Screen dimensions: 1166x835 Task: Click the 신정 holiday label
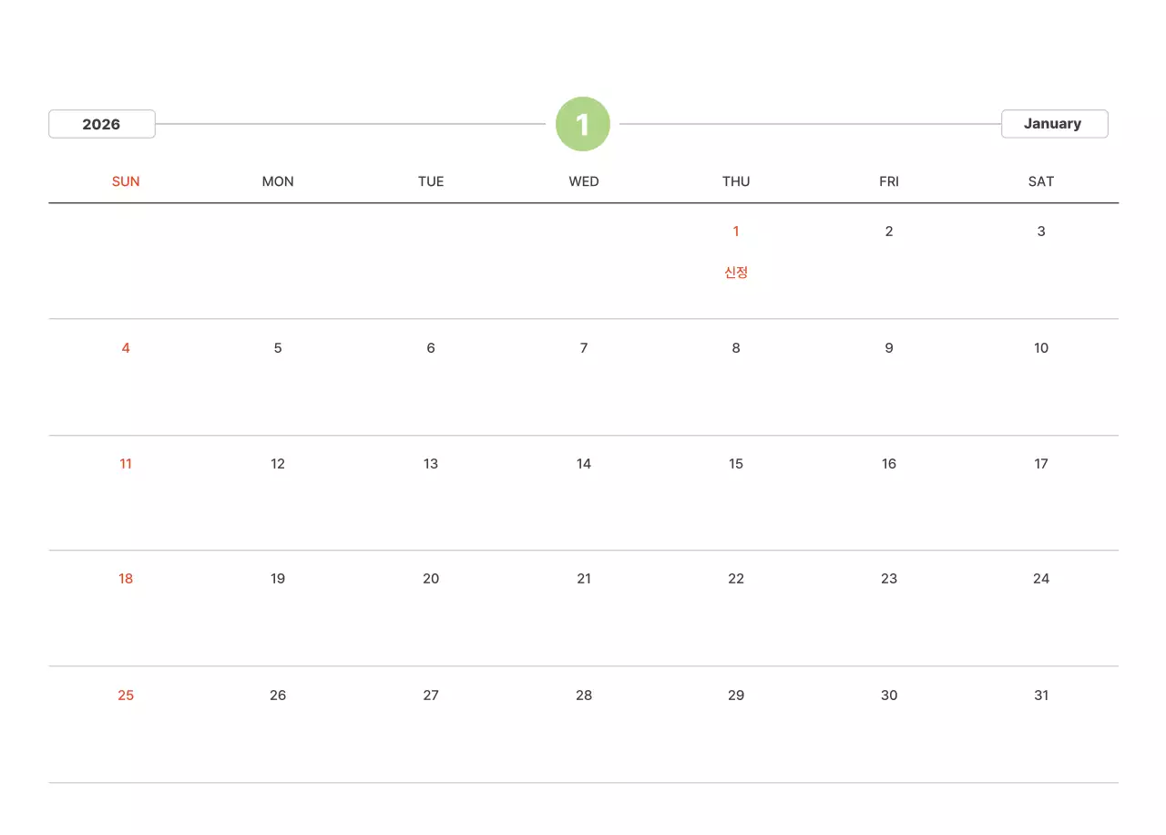click(x=736, y=272)
